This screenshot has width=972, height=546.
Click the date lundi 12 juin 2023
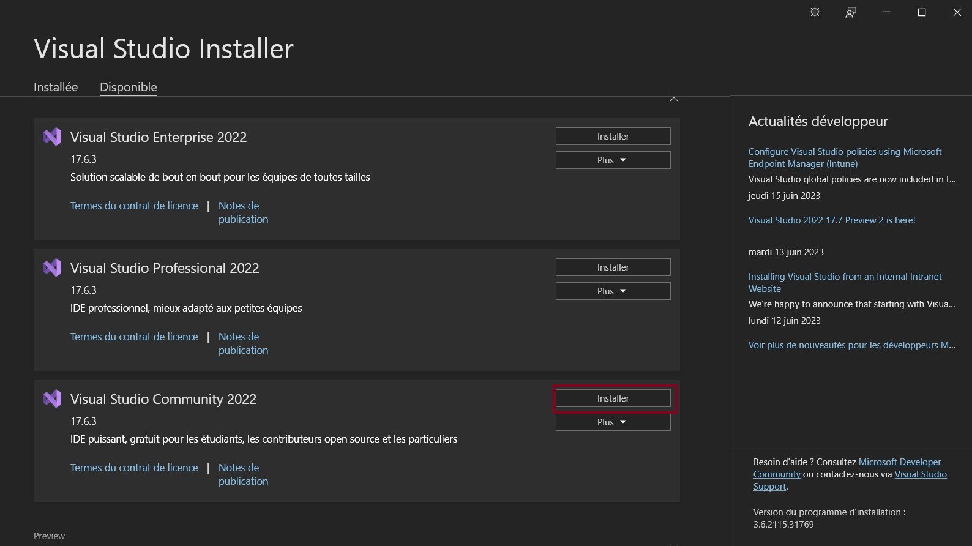click(784, 321)
